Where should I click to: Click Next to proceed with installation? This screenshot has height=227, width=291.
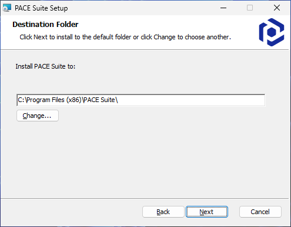207,212
